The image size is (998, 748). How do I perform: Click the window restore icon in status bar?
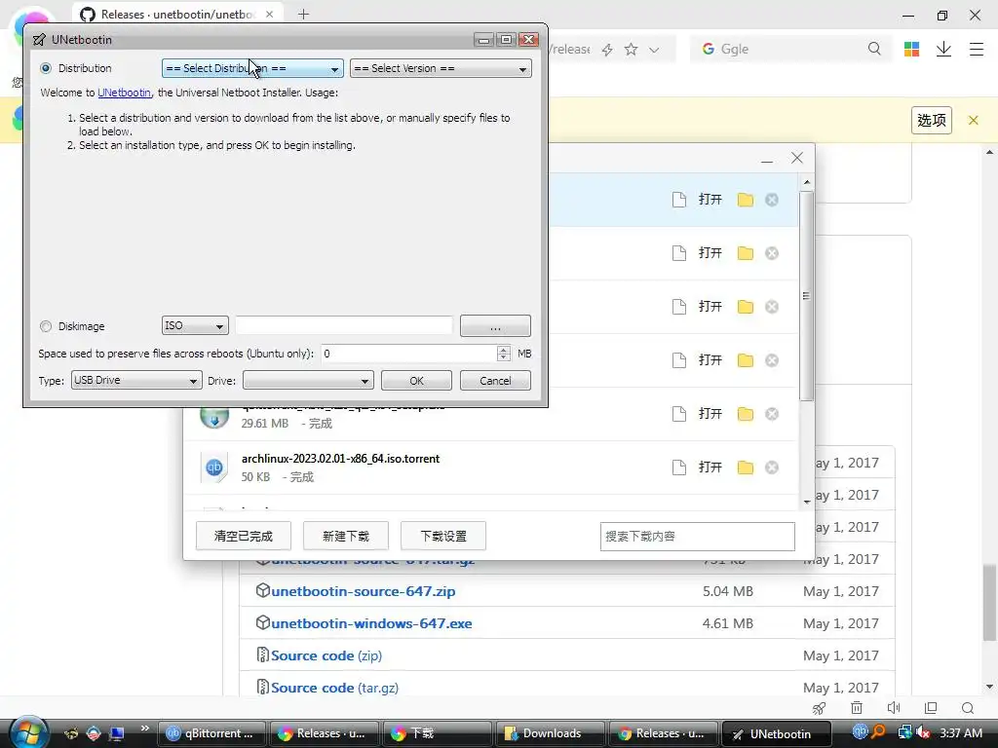click(931, 708)
